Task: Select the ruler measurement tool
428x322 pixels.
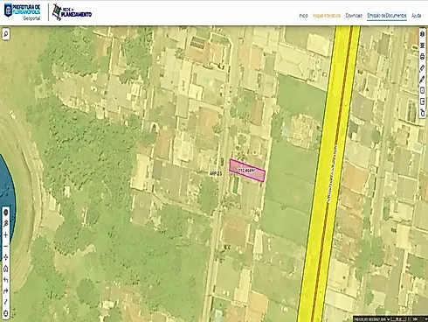Action: (422, 68)
